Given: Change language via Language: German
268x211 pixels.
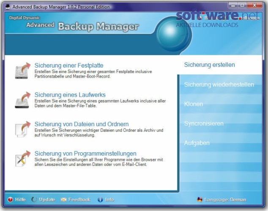Looking at the screenshot, I should coord(225,200).
